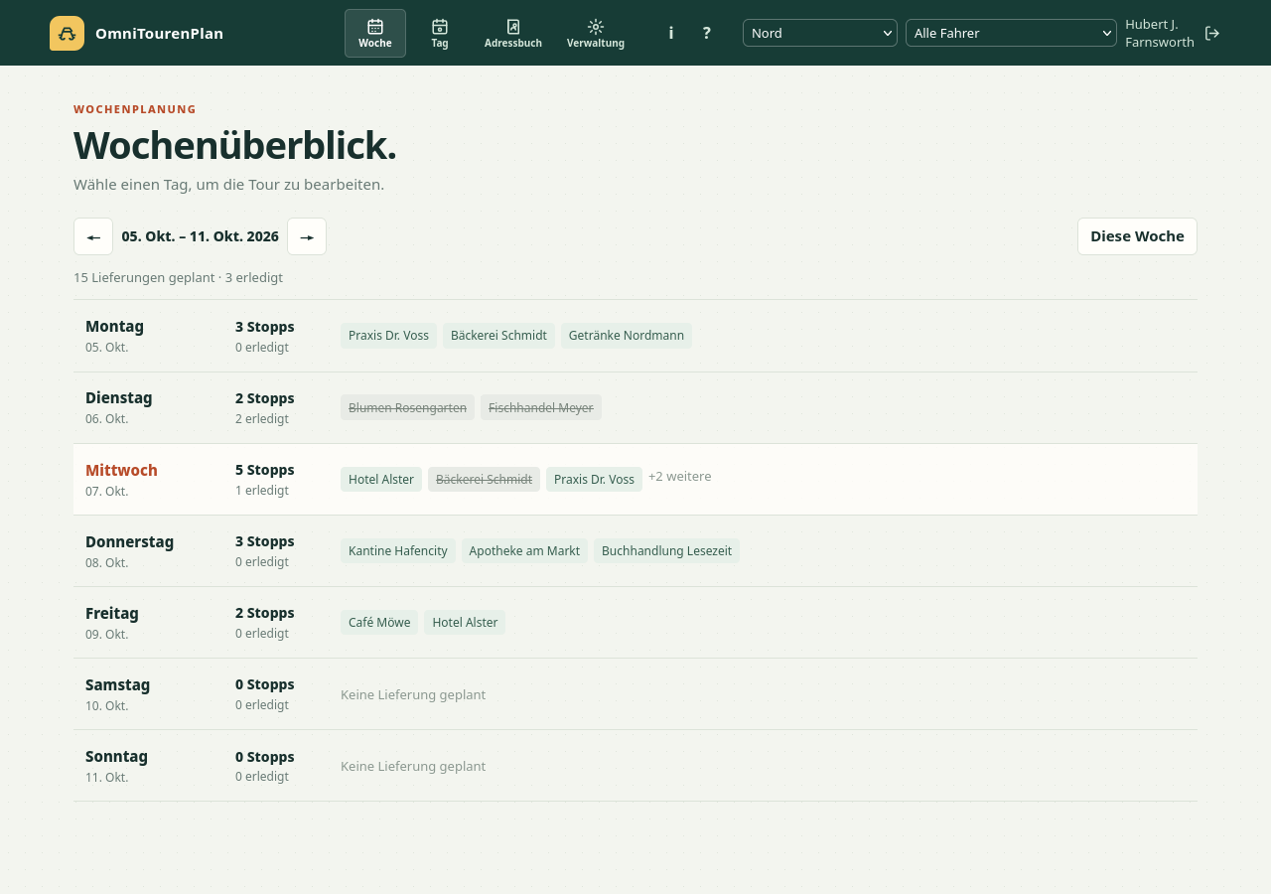The width and height of the screenshot is (1271, 894).
Task: Click the crossed-out Blumen Rosengarten chip
Action: click(407, 407)
